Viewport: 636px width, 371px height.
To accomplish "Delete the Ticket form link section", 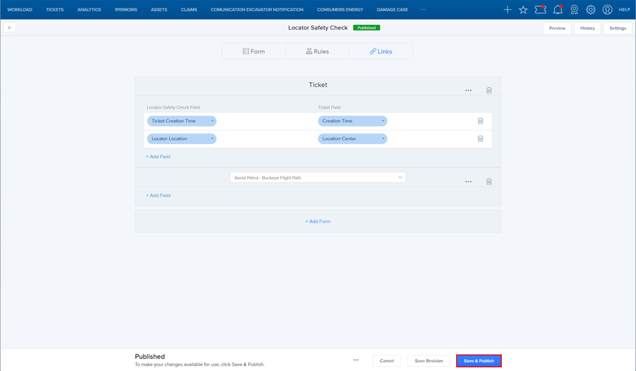I will click(x=489, y=90).
